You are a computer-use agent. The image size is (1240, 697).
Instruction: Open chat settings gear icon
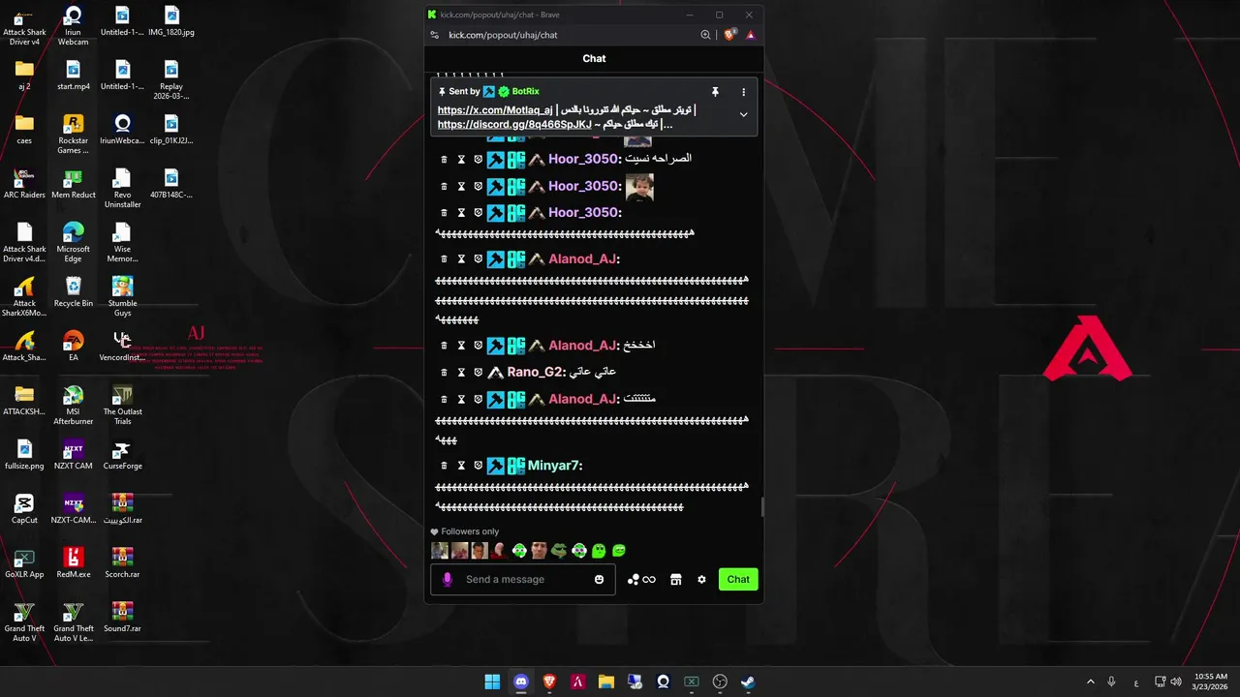coord(701,580)
